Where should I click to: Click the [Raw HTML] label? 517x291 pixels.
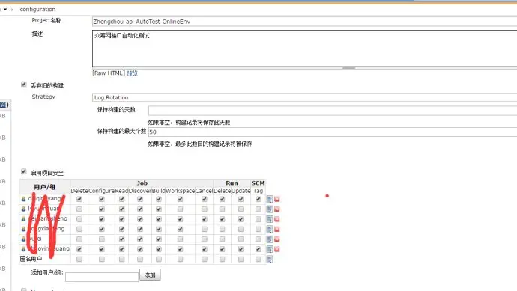pos(109,73)
